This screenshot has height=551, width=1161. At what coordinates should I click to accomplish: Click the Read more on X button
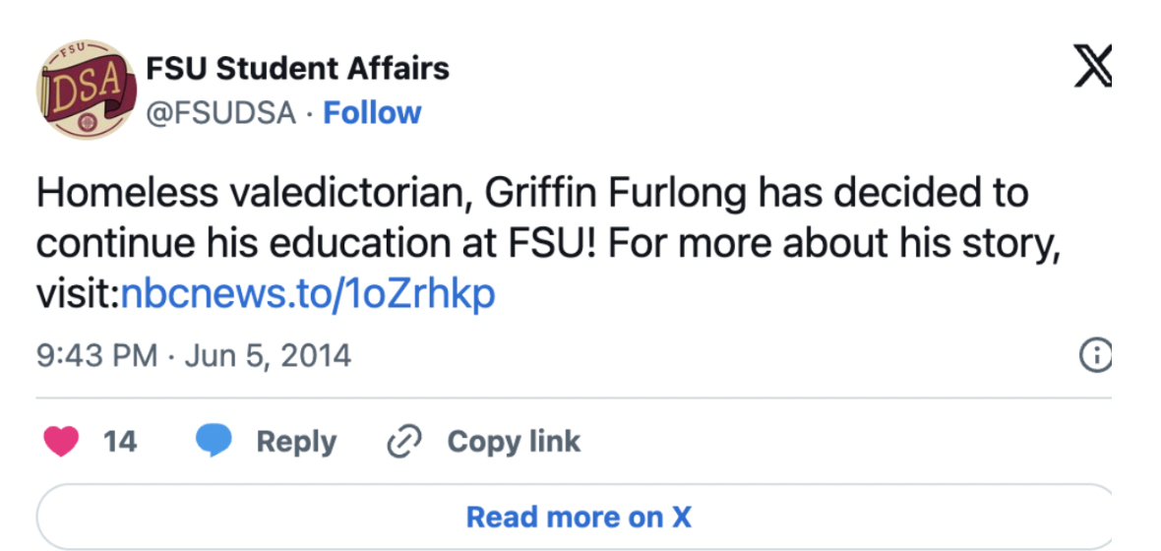pos(579,517)
